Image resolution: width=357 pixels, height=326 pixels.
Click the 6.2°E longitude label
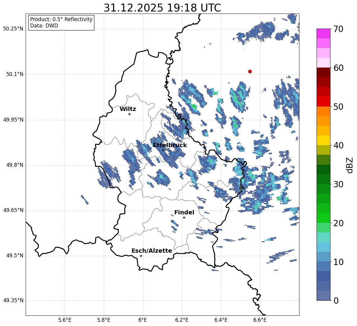pyautogui.click(x=182, y=320)
